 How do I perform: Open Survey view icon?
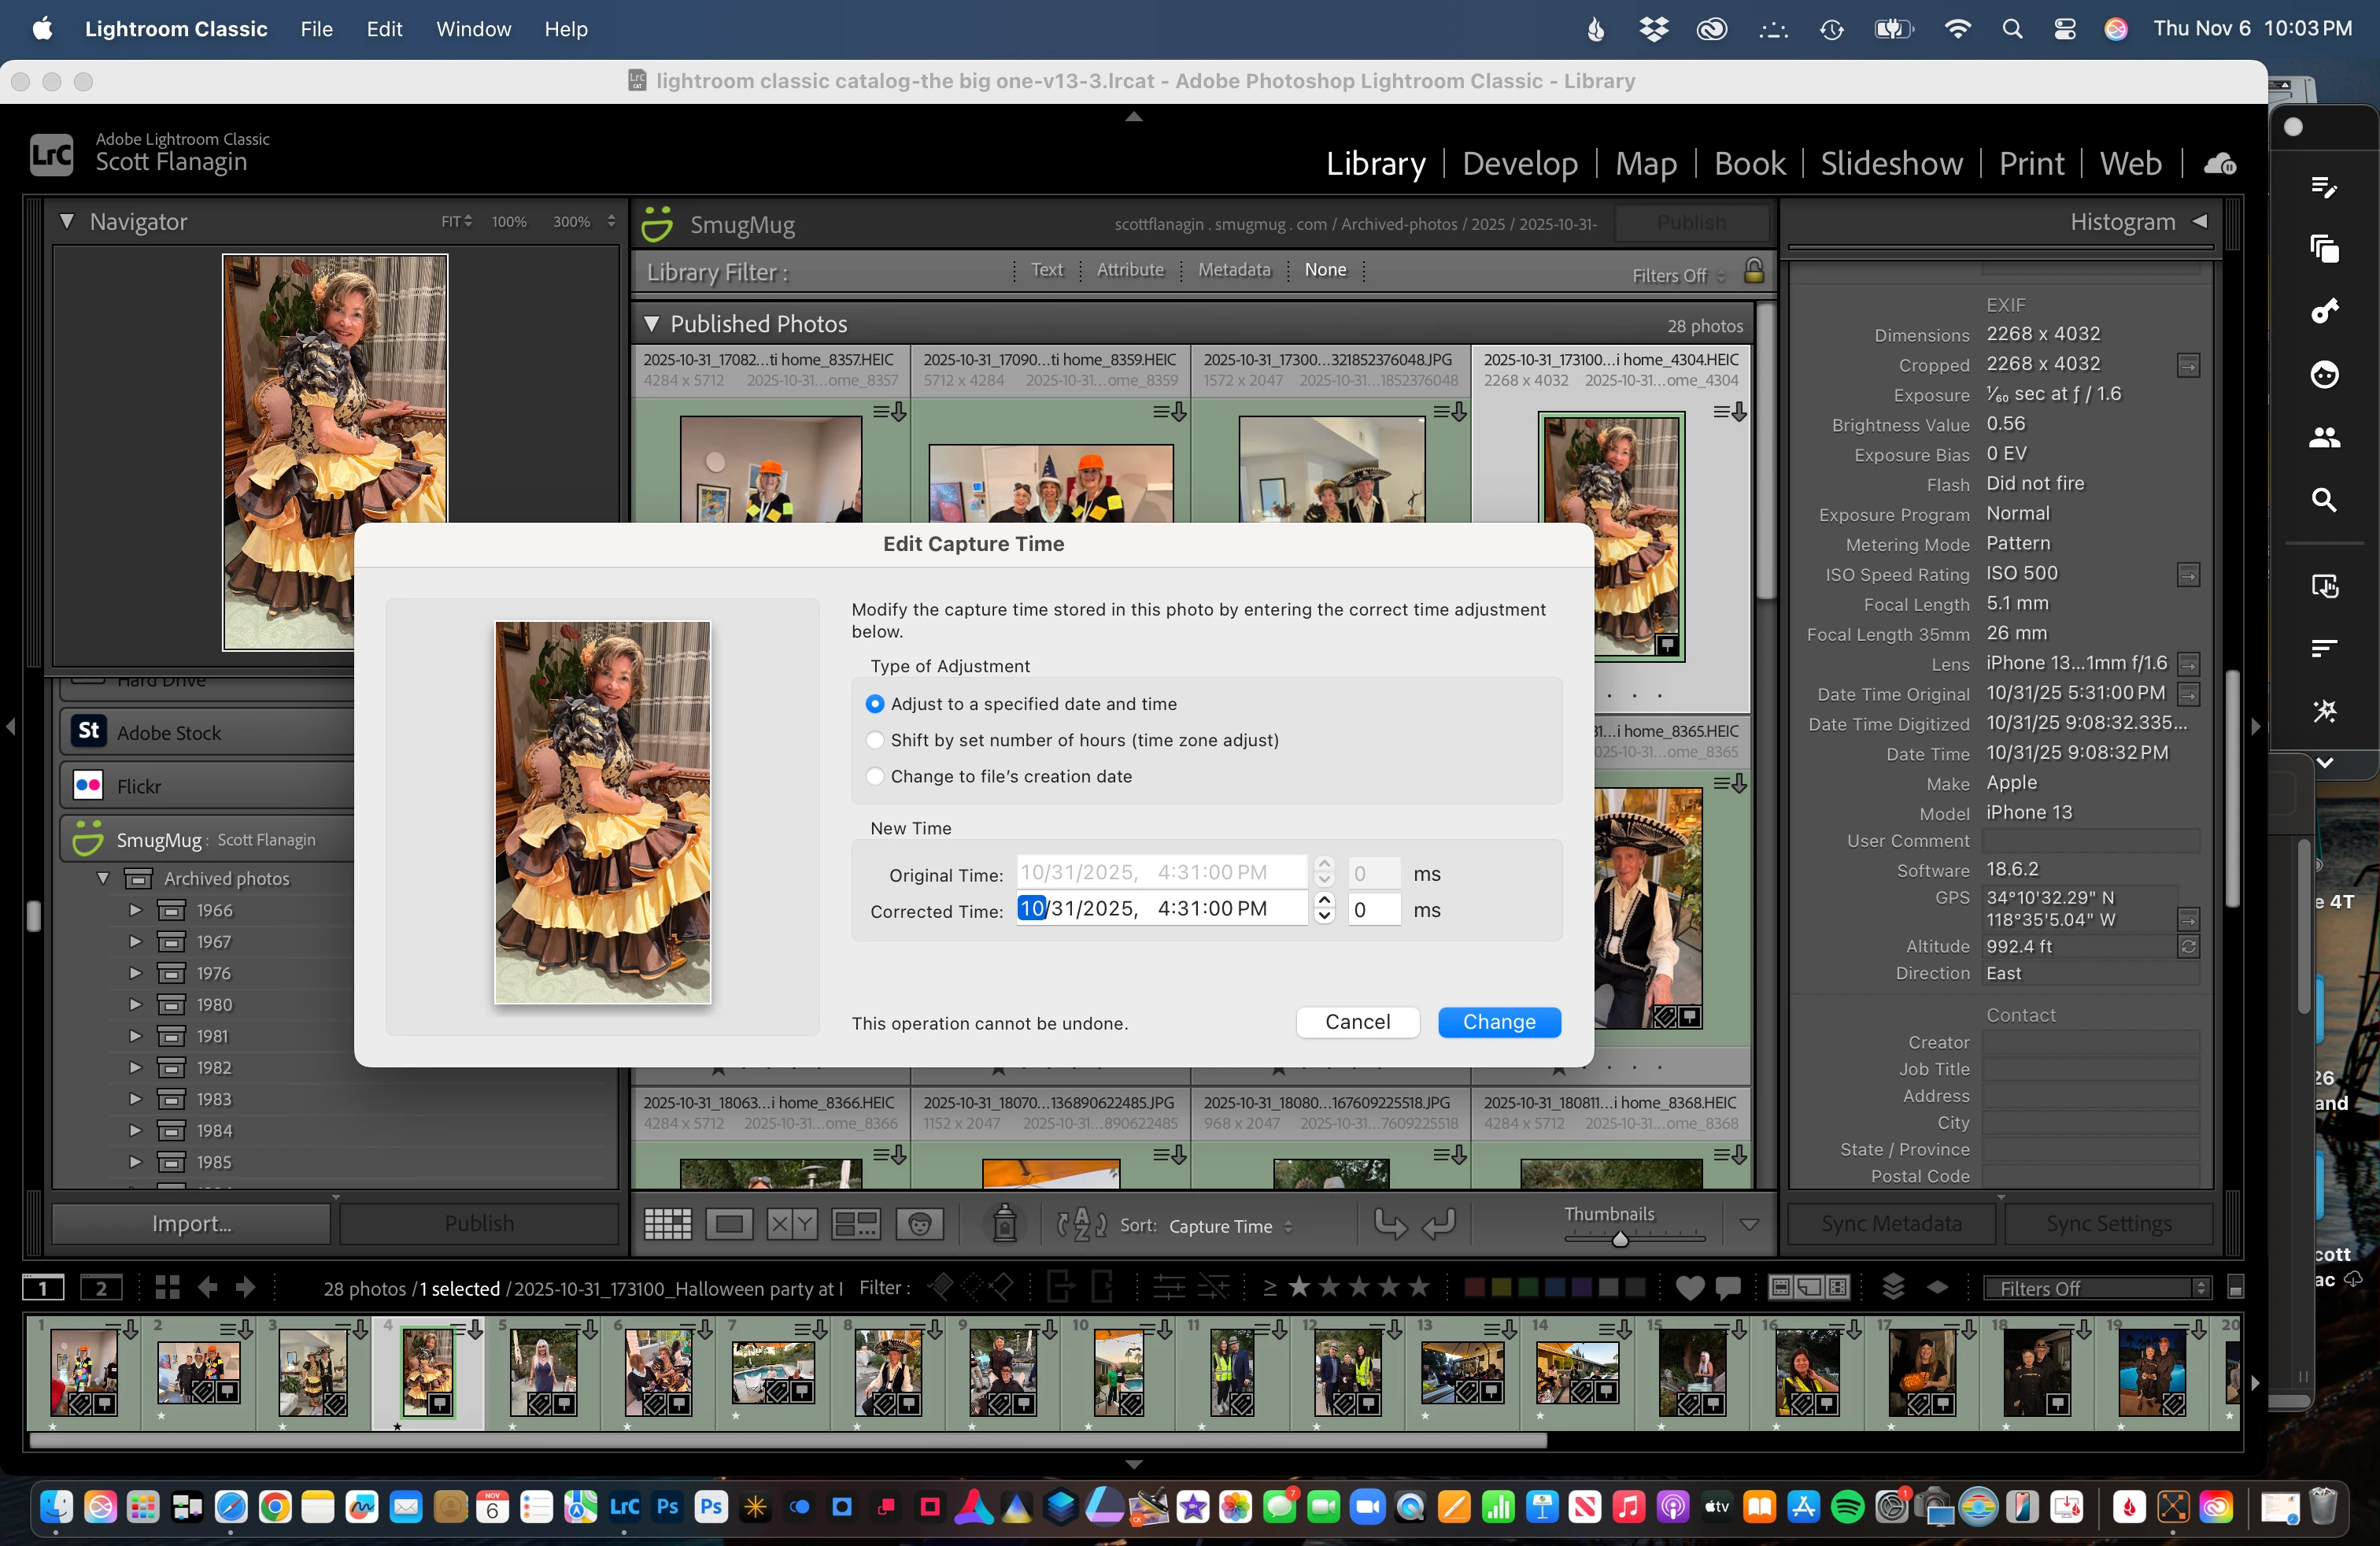pos(856,1224)
